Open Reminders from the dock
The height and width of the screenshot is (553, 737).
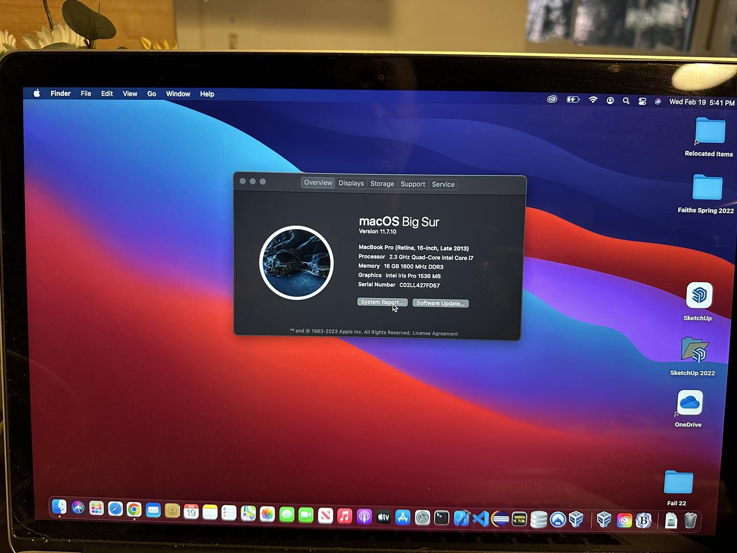coord(229,512)
